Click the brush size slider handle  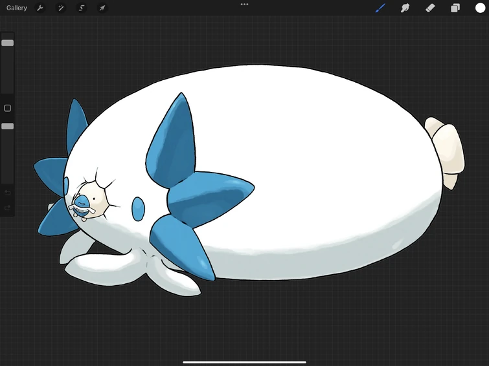coord(8,43)
